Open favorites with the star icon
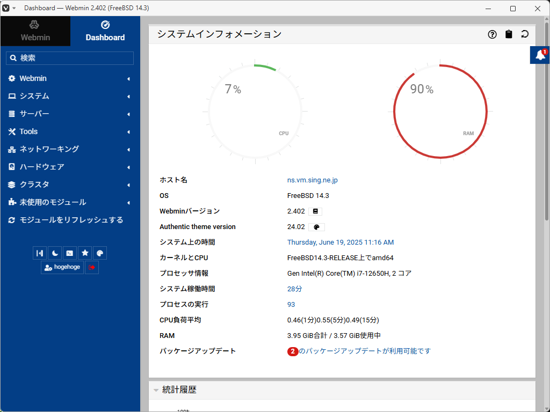 [85, 253]
